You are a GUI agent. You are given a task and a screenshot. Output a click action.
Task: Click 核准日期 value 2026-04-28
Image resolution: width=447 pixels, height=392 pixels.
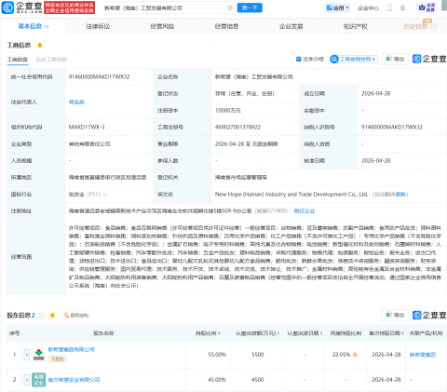tap(376, 161)
